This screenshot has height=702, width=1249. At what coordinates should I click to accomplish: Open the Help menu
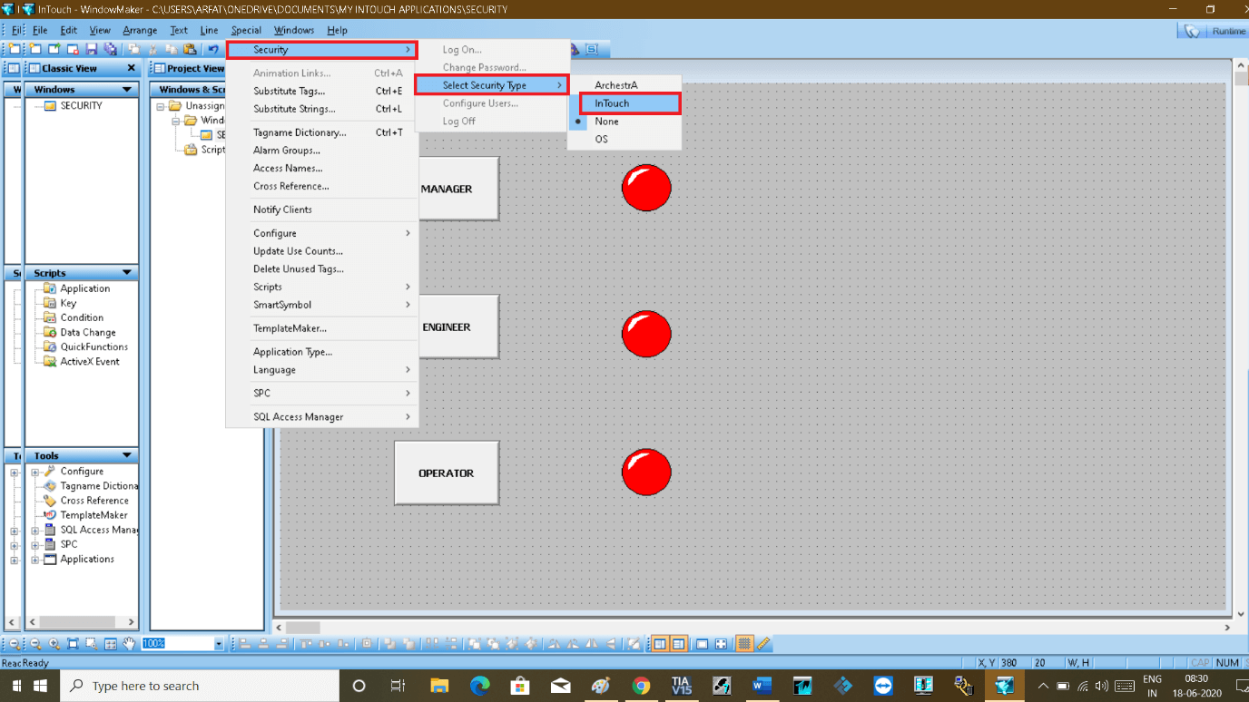click(337, 30)
